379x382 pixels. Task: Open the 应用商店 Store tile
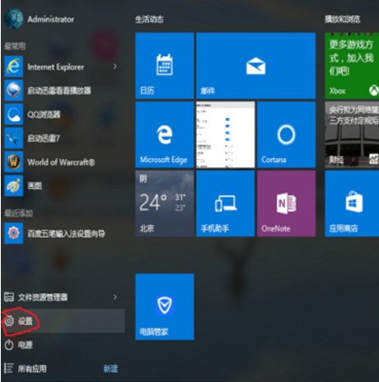pos(352,203)
